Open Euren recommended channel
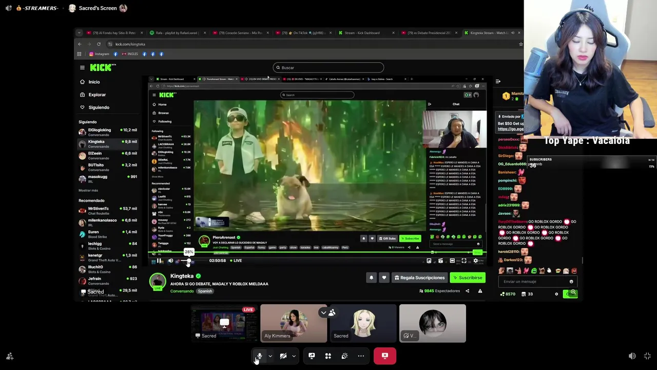Image resolution: width=657 pixels, height=370 pixels. click(x=108, y=234)
